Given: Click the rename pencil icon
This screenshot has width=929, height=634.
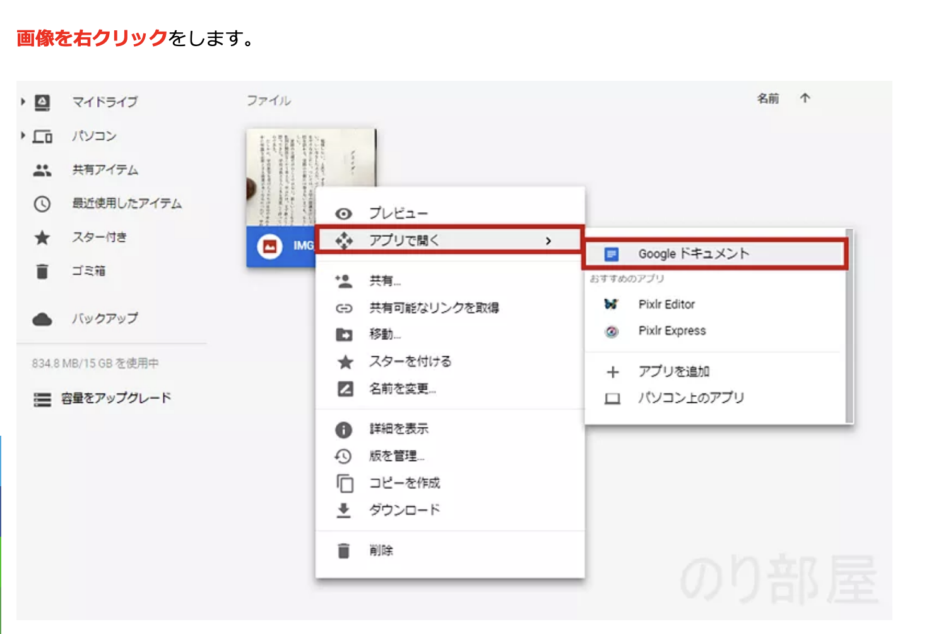Looking at the screenshot, I should pos(345,389).
